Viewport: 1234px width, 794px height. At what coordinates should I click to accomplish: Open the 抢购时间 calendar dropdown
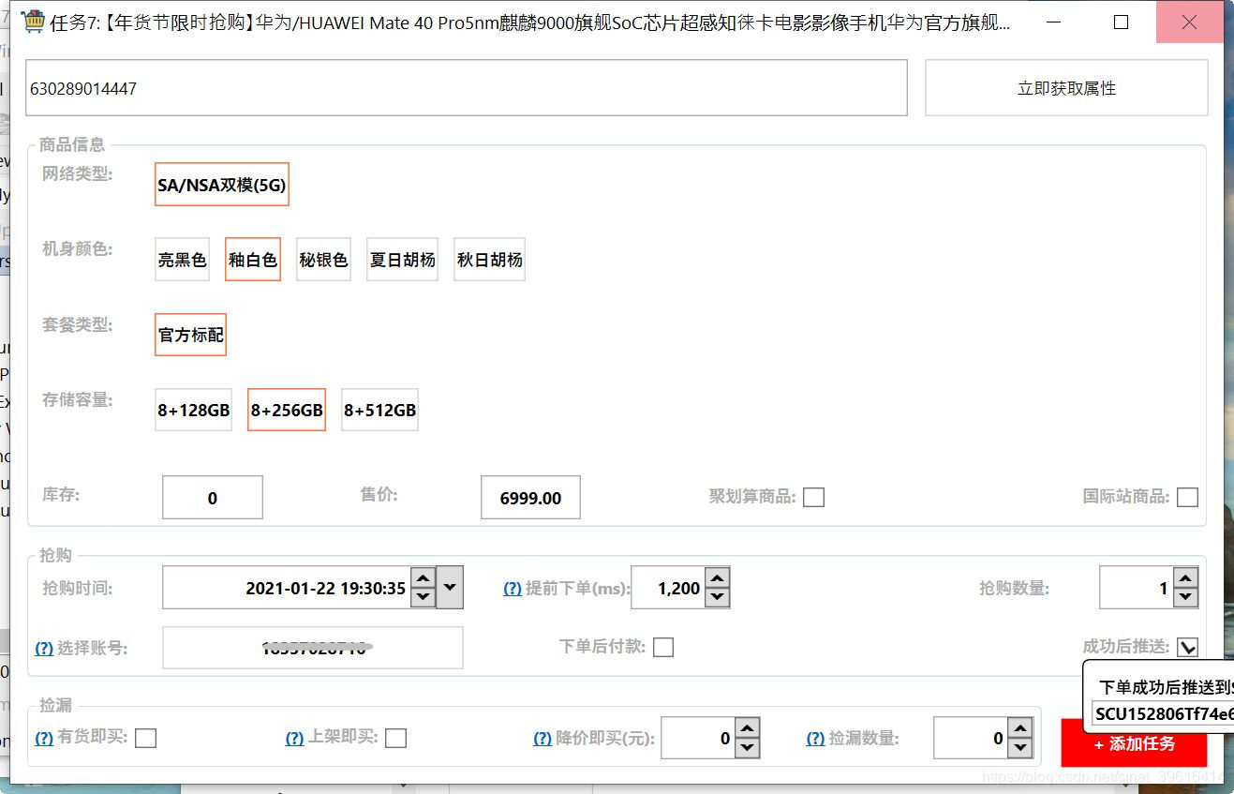[x=450, y=588]
